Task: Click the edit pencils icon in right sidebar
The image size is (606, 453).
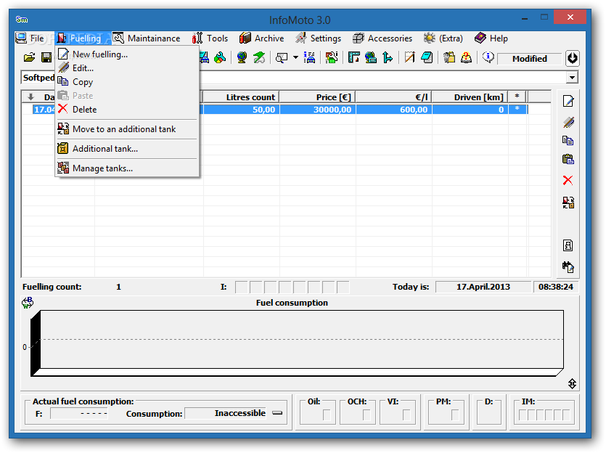Action: pos(568,122)
